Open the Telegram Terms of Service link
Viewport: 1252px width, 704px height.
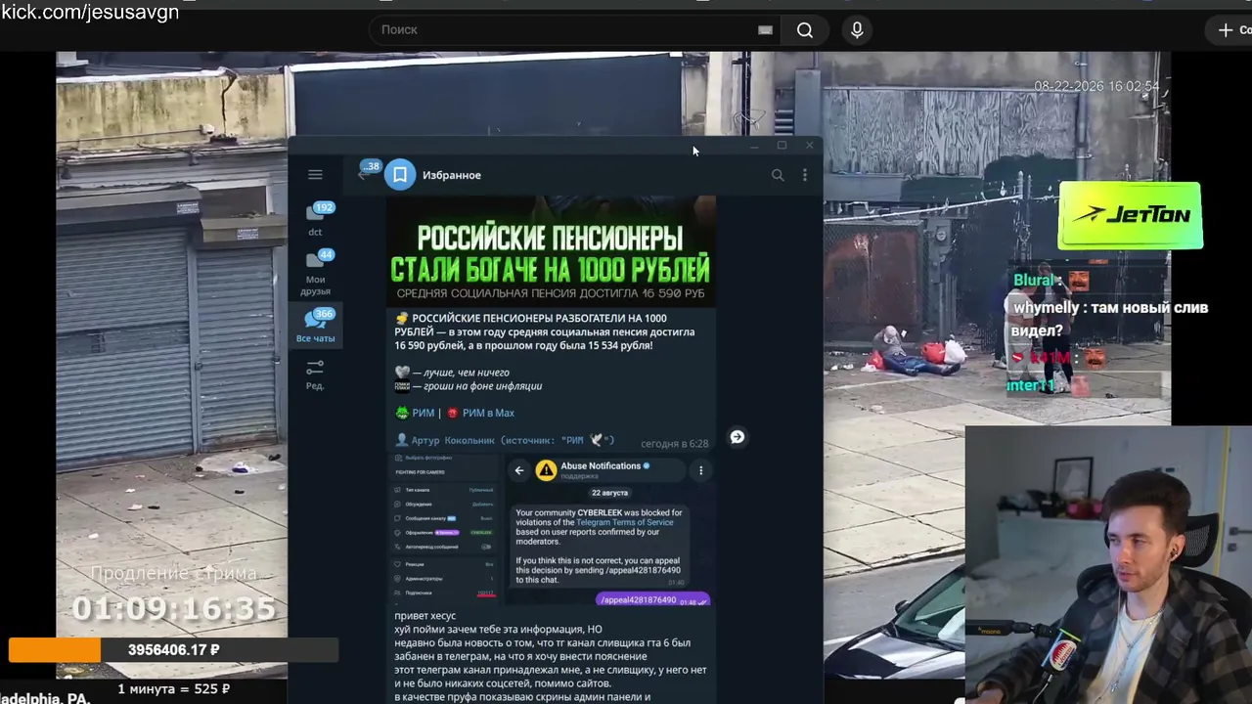click(x=624, y=522)
